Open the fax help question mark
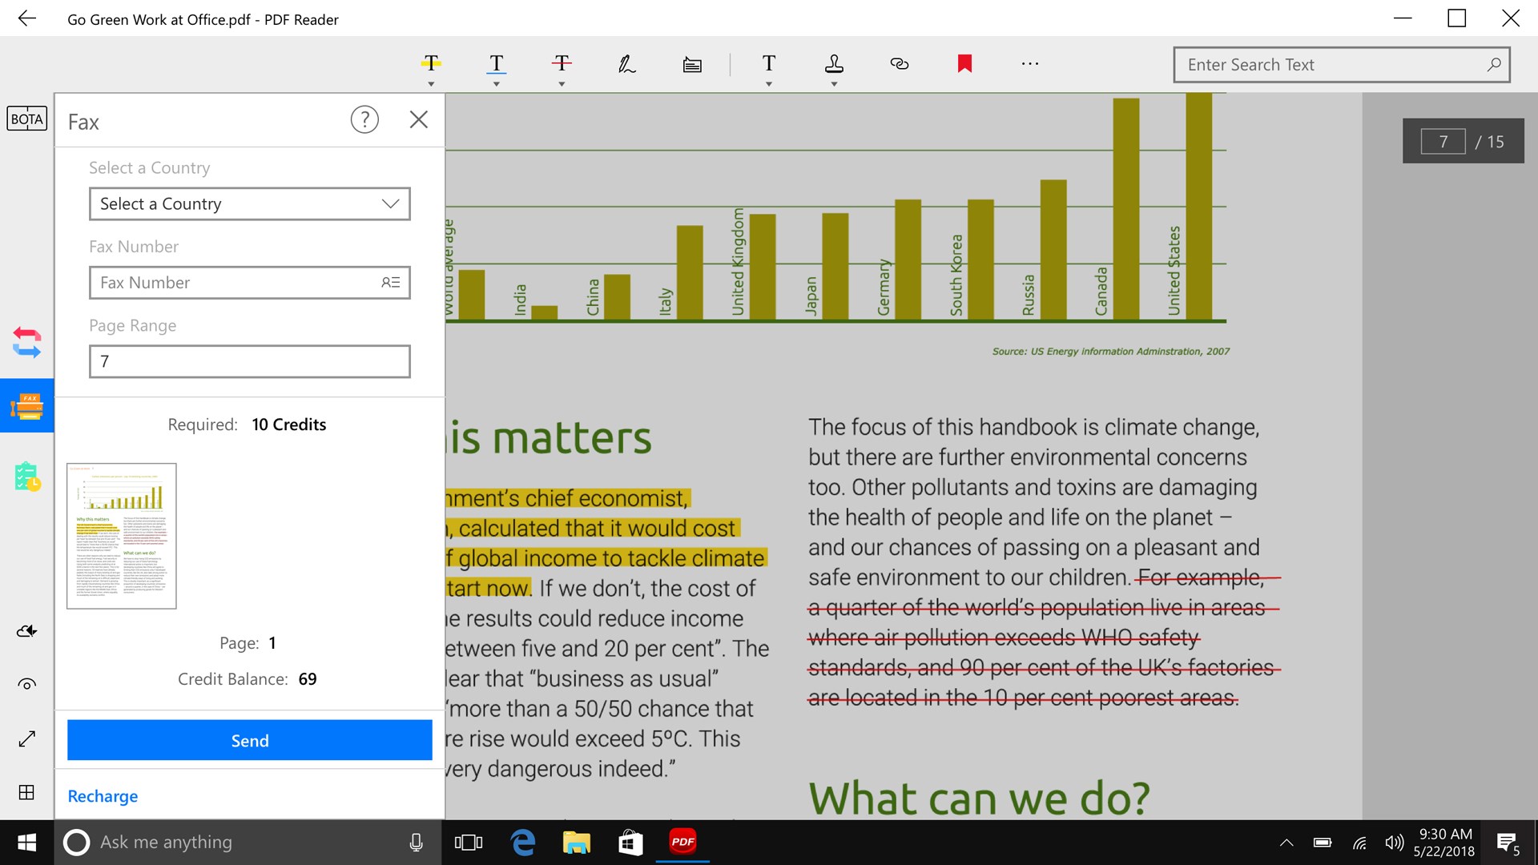1538x865 pixels. coord(364,119)
